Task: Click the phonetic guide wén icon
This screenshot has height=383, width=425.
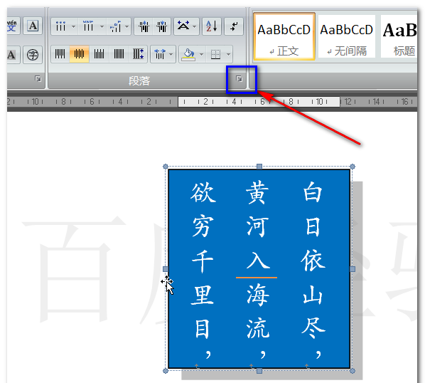Action: pyautogui.click(x=13, y=26)
